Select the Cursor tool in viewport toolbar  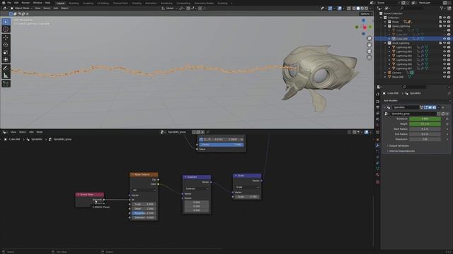point(6,29)
